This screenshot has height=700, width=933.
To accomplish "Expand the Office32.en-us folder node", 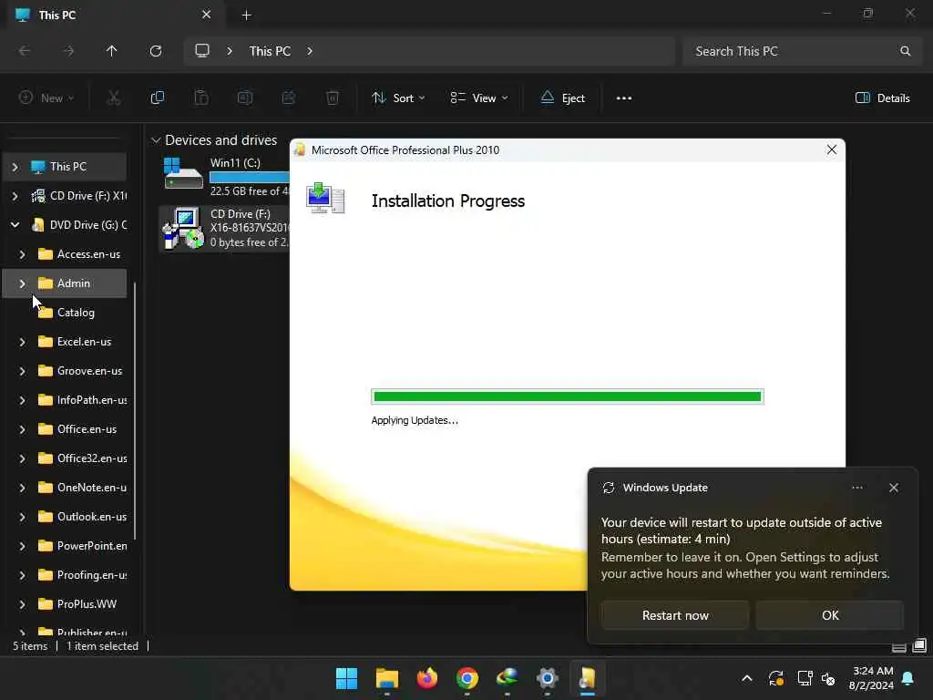I will coord(22,458).
